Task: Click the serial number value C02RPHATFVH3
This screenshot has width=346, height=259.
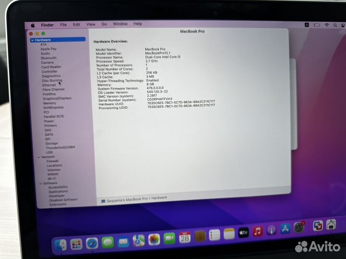Action: pyautogui.click(x=160, y=99)
